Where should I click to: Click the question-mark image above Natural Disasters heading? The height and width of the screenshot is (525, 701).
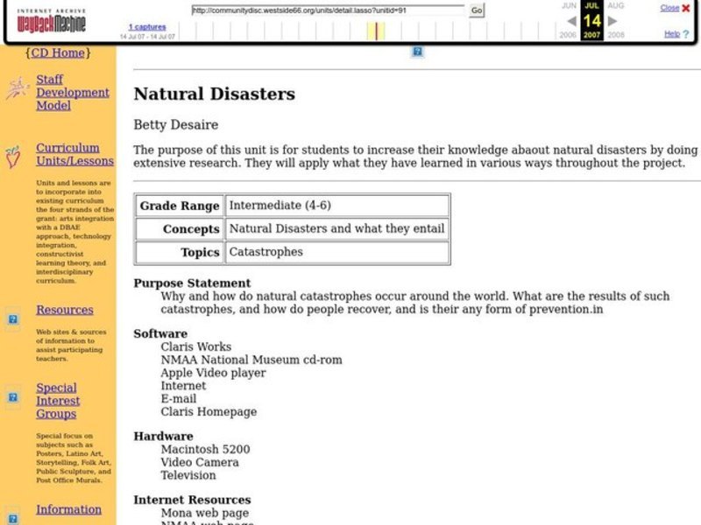point(415,52)
